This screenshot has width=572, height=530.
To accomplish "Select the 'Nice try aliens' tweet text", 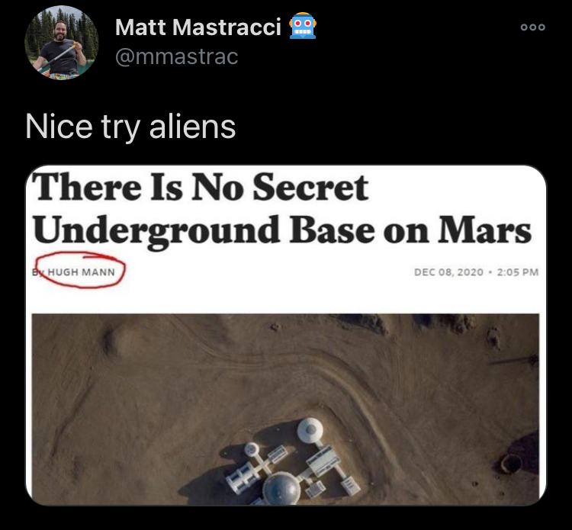I will point(130,126).
